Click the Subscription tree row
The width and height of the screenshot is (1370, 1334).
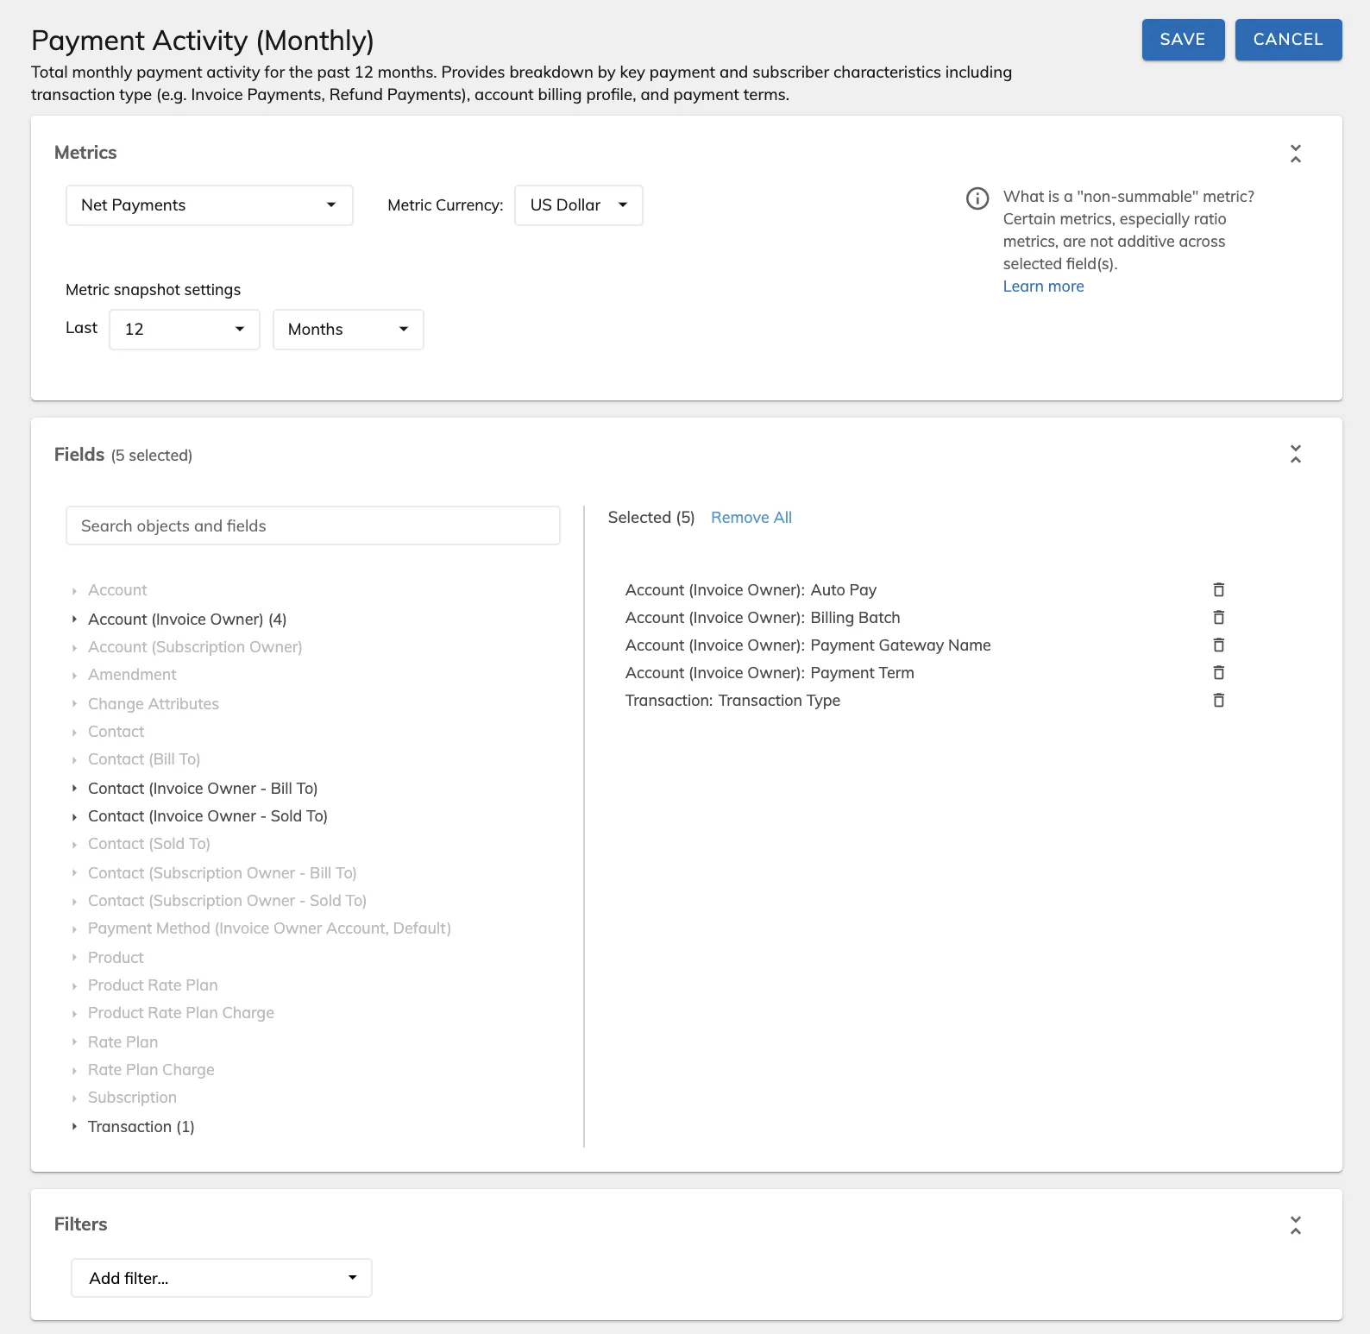point(132,1098)
